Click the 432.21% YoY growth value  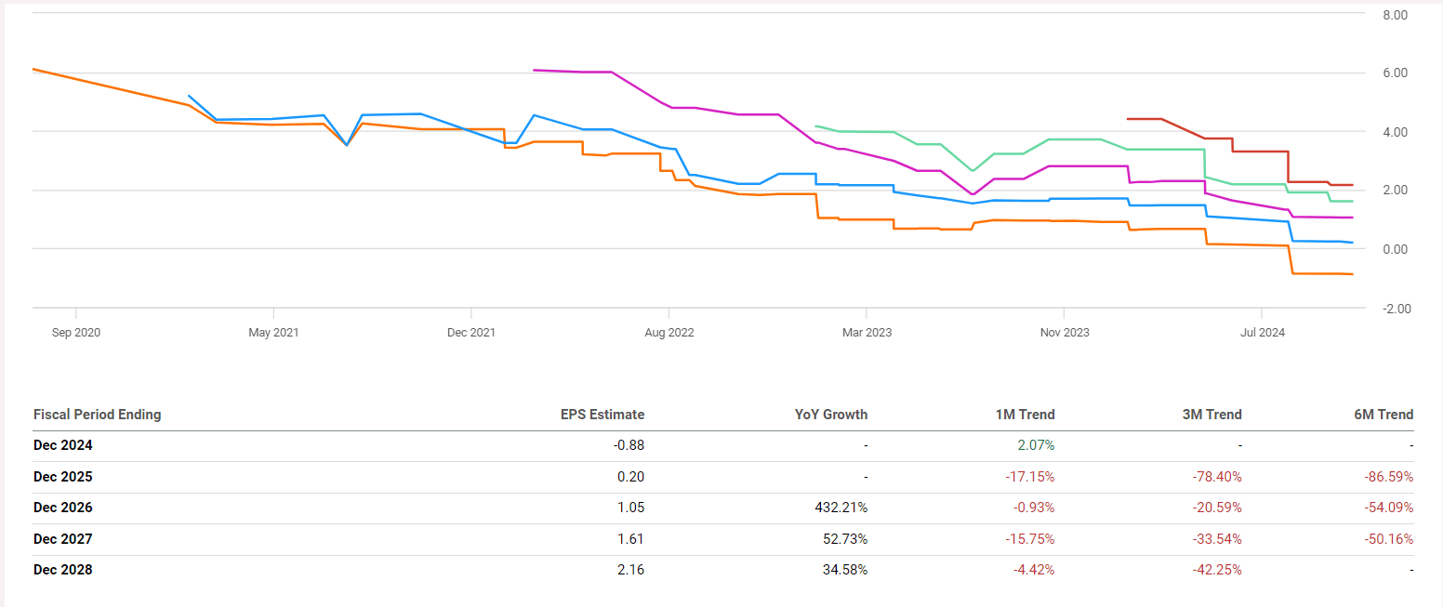coord(841,508)
